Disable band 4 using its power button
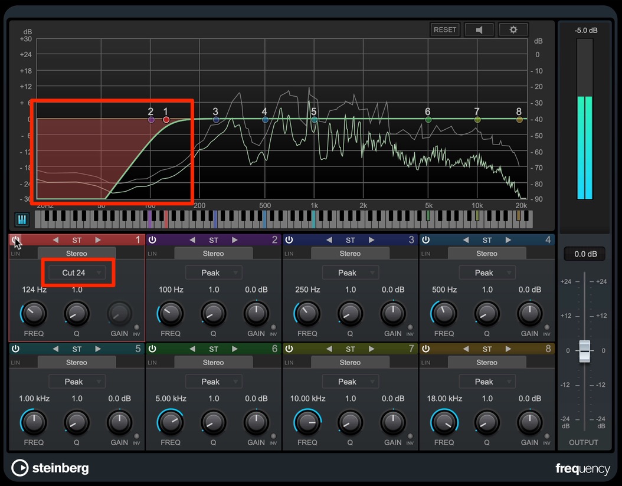 point(425,240)
